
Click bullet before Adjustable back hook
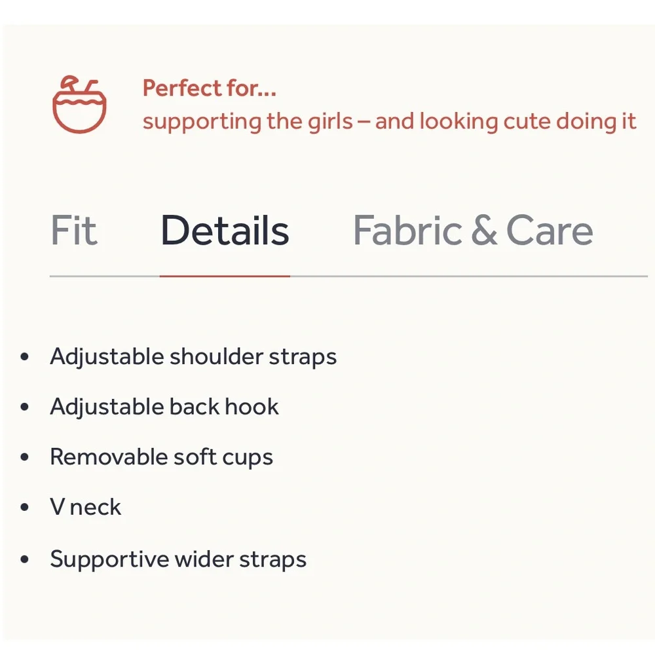pos(25,407)
